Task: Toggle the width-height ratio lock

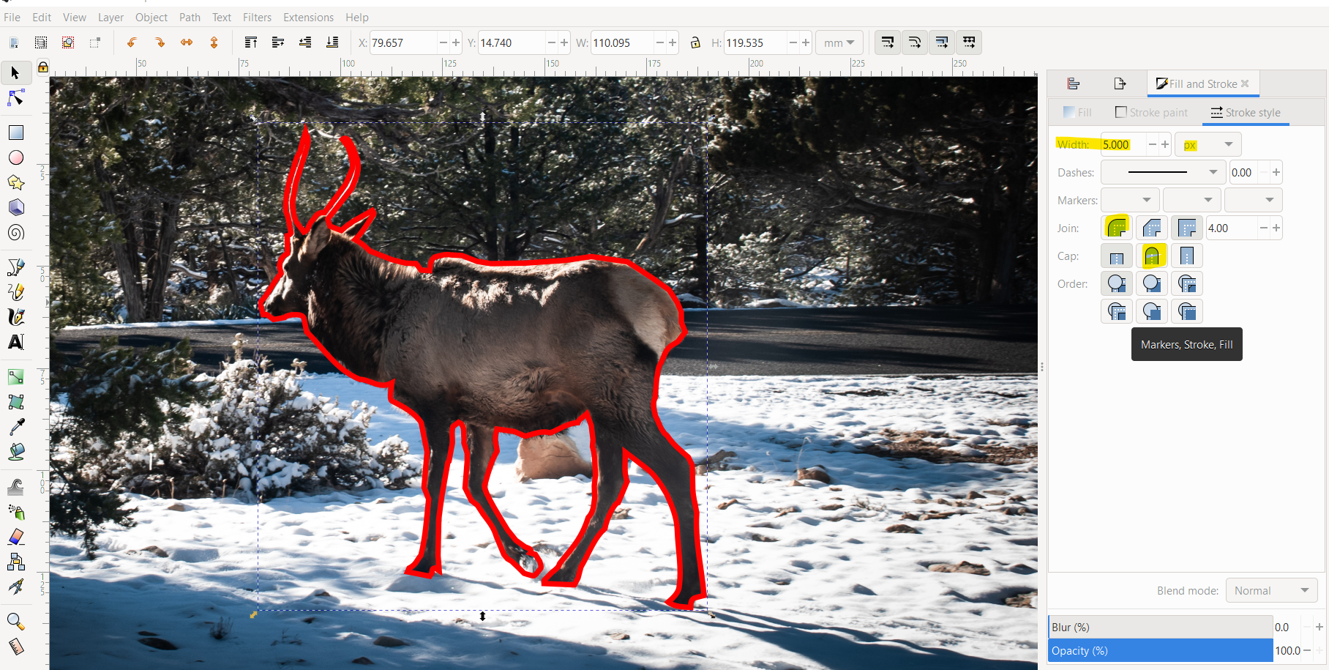Action: click(695, 42)
